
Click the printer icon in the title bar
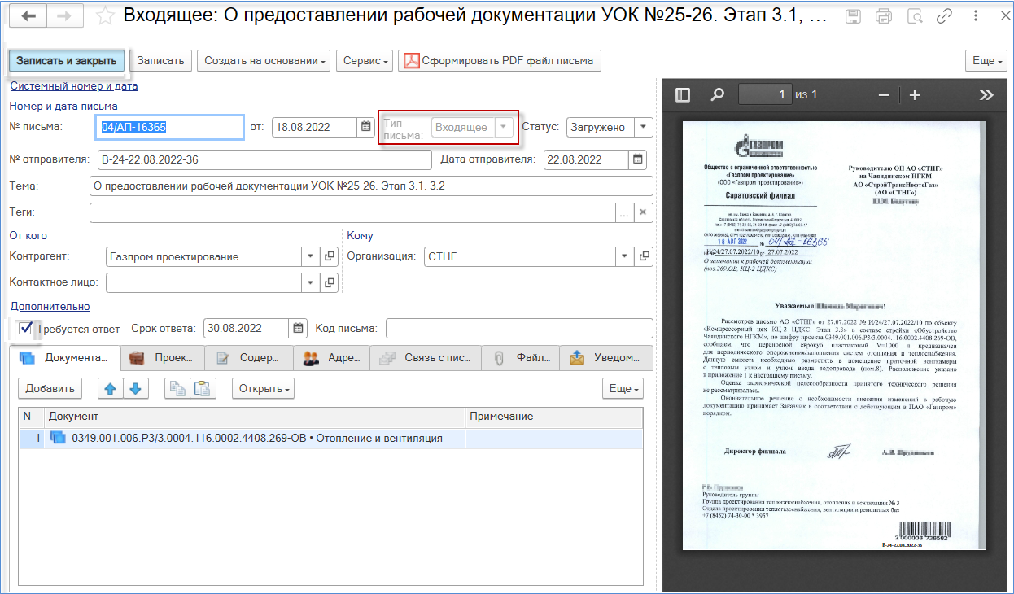pyautogui.click(x=884, y=16)
